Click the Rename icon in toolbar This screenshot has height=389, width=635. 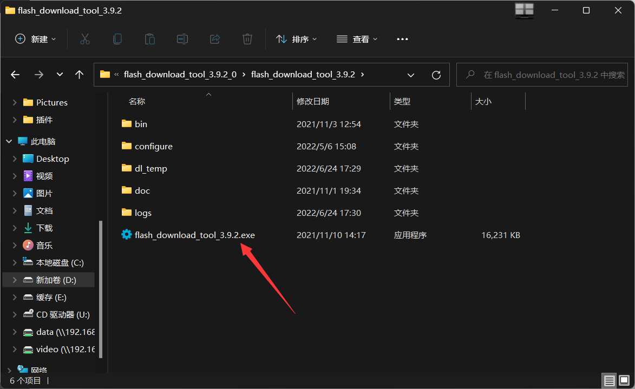click(182, 39)
